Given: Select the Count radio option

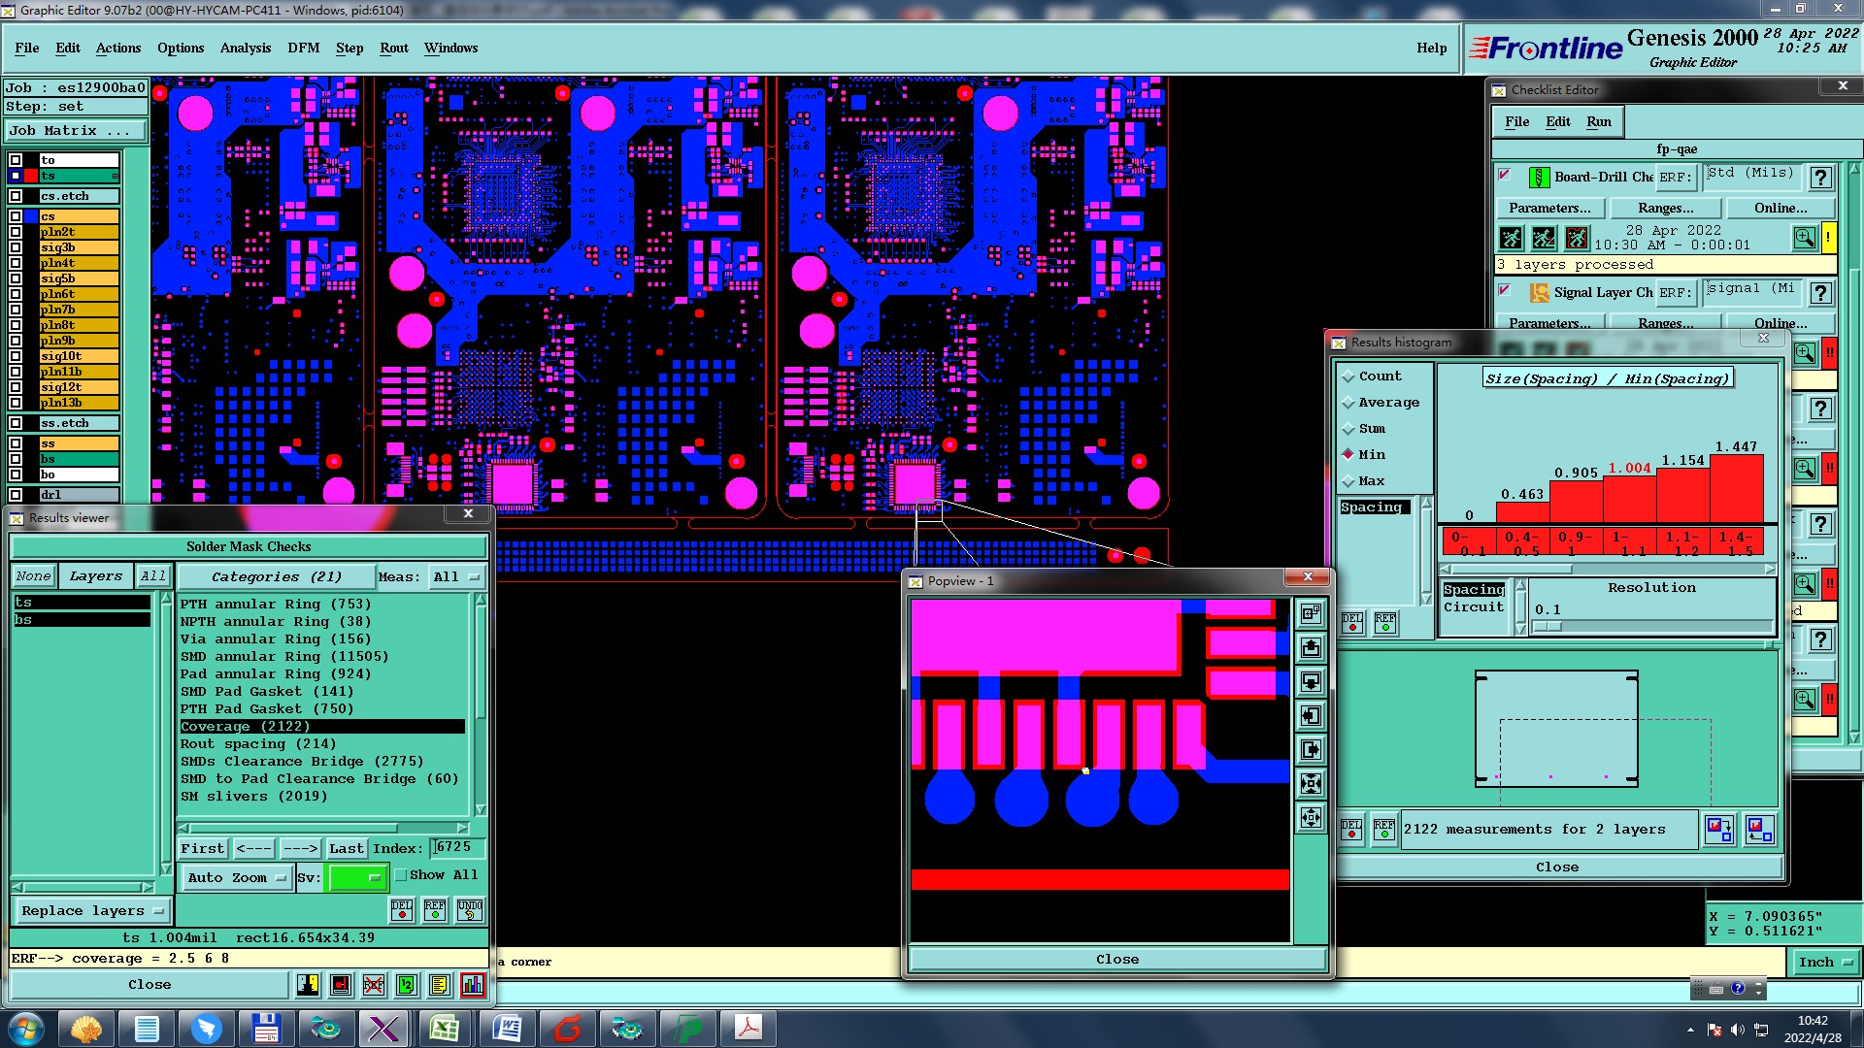Looking at the screenshot, I should pyautogui.click(x=1348, y=377).
